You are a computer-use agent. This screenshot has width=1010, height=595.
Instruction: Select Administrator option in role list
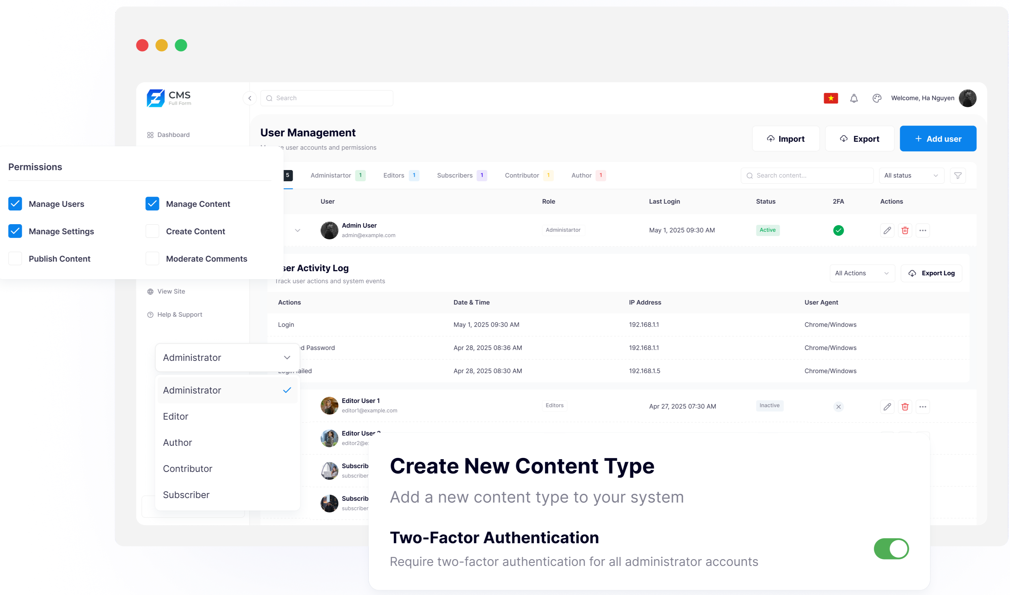pos(227,390)
